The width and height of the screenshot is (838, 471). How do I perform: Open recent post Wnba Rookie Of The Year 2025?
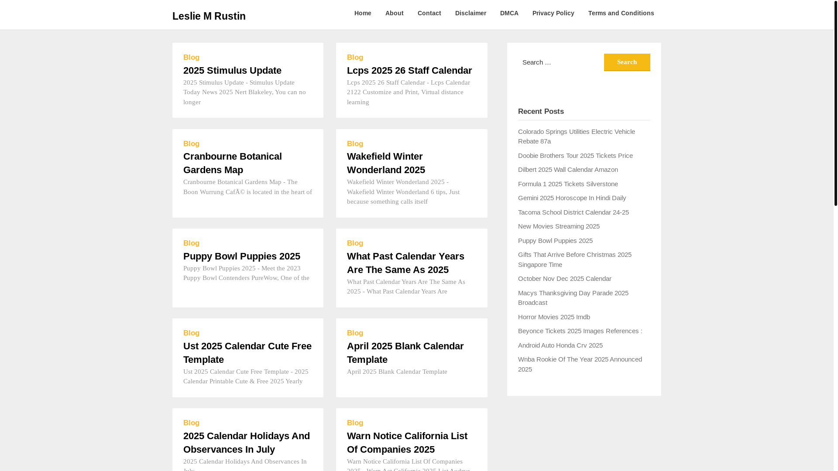coord(580,364)
